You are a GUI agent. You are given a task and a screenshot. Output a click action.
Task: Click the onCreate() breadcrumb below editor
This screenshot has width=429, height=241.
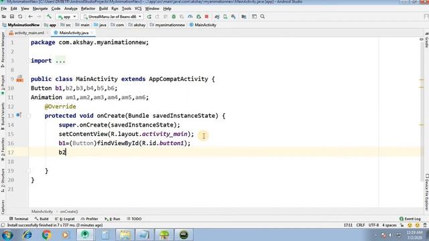pos(69,212)
